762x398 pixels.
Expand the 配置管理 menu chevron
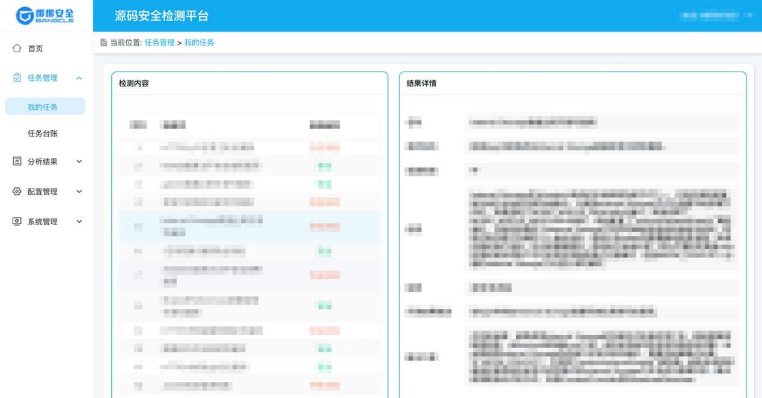pos(79,192)
